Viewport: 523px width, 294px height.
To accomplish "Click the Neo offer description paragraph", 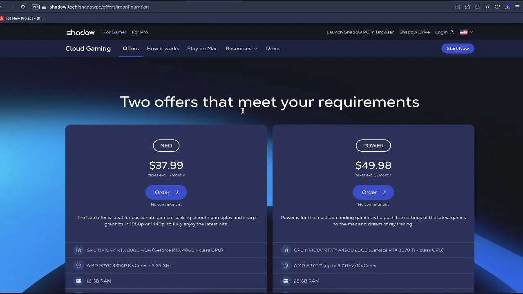I will point(166,221).
